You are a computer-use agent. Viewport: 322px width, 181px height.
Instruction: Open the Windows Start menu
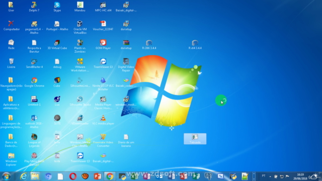6,176
